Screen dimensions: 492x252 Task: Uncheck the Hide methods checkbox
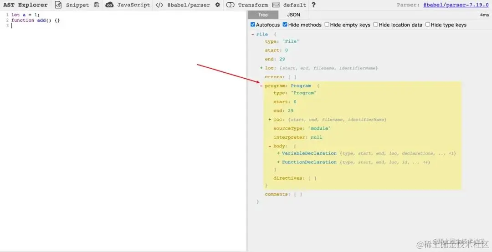(285, 25)
